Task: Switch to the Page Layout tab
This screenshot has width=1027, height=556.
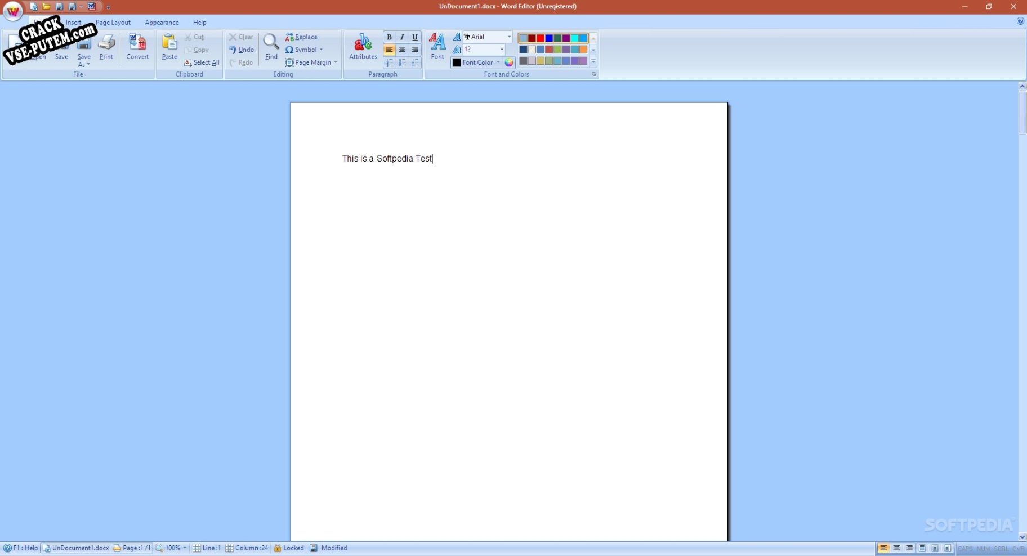Action: click(113, 23)
